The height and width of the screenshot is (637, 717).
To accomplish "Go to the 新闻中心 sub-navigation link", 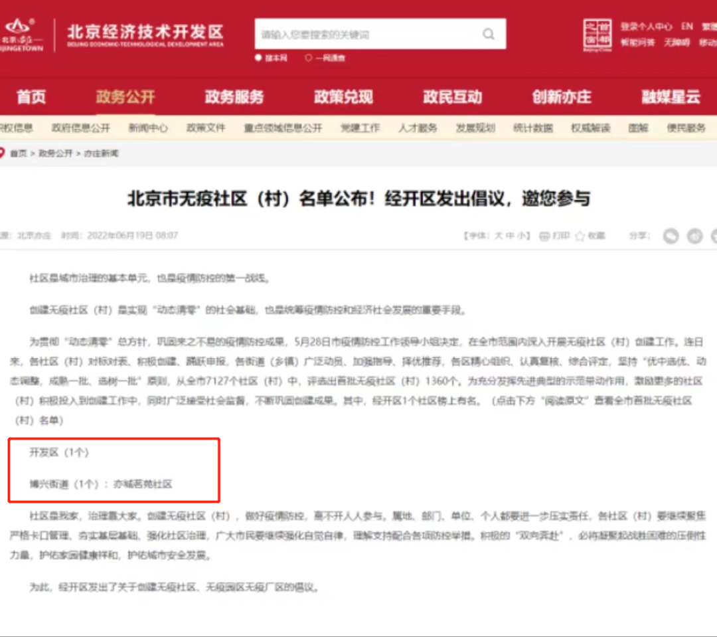I will [148, 128].
